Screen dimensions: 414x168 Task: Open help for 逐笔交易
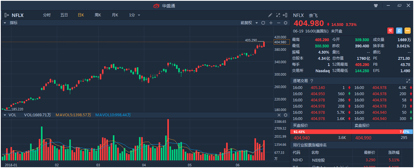click(312, 81)
